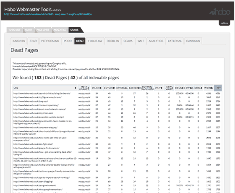Open the RESULTS sub-tab

coord(113,41)
